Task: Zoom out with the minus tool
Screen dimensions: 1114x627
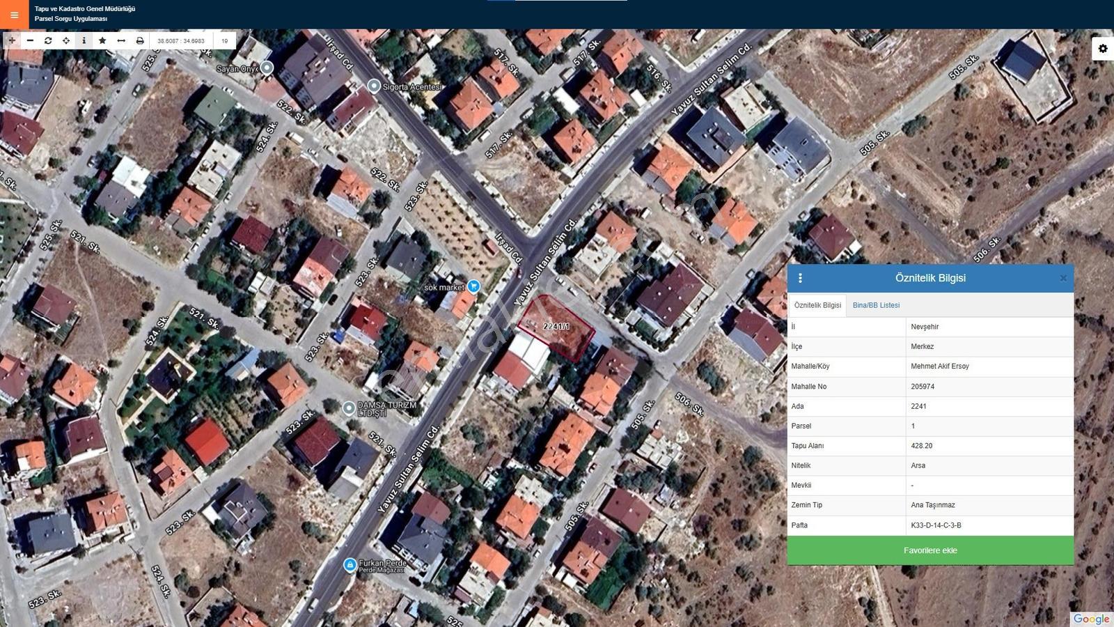Action: 30,40
